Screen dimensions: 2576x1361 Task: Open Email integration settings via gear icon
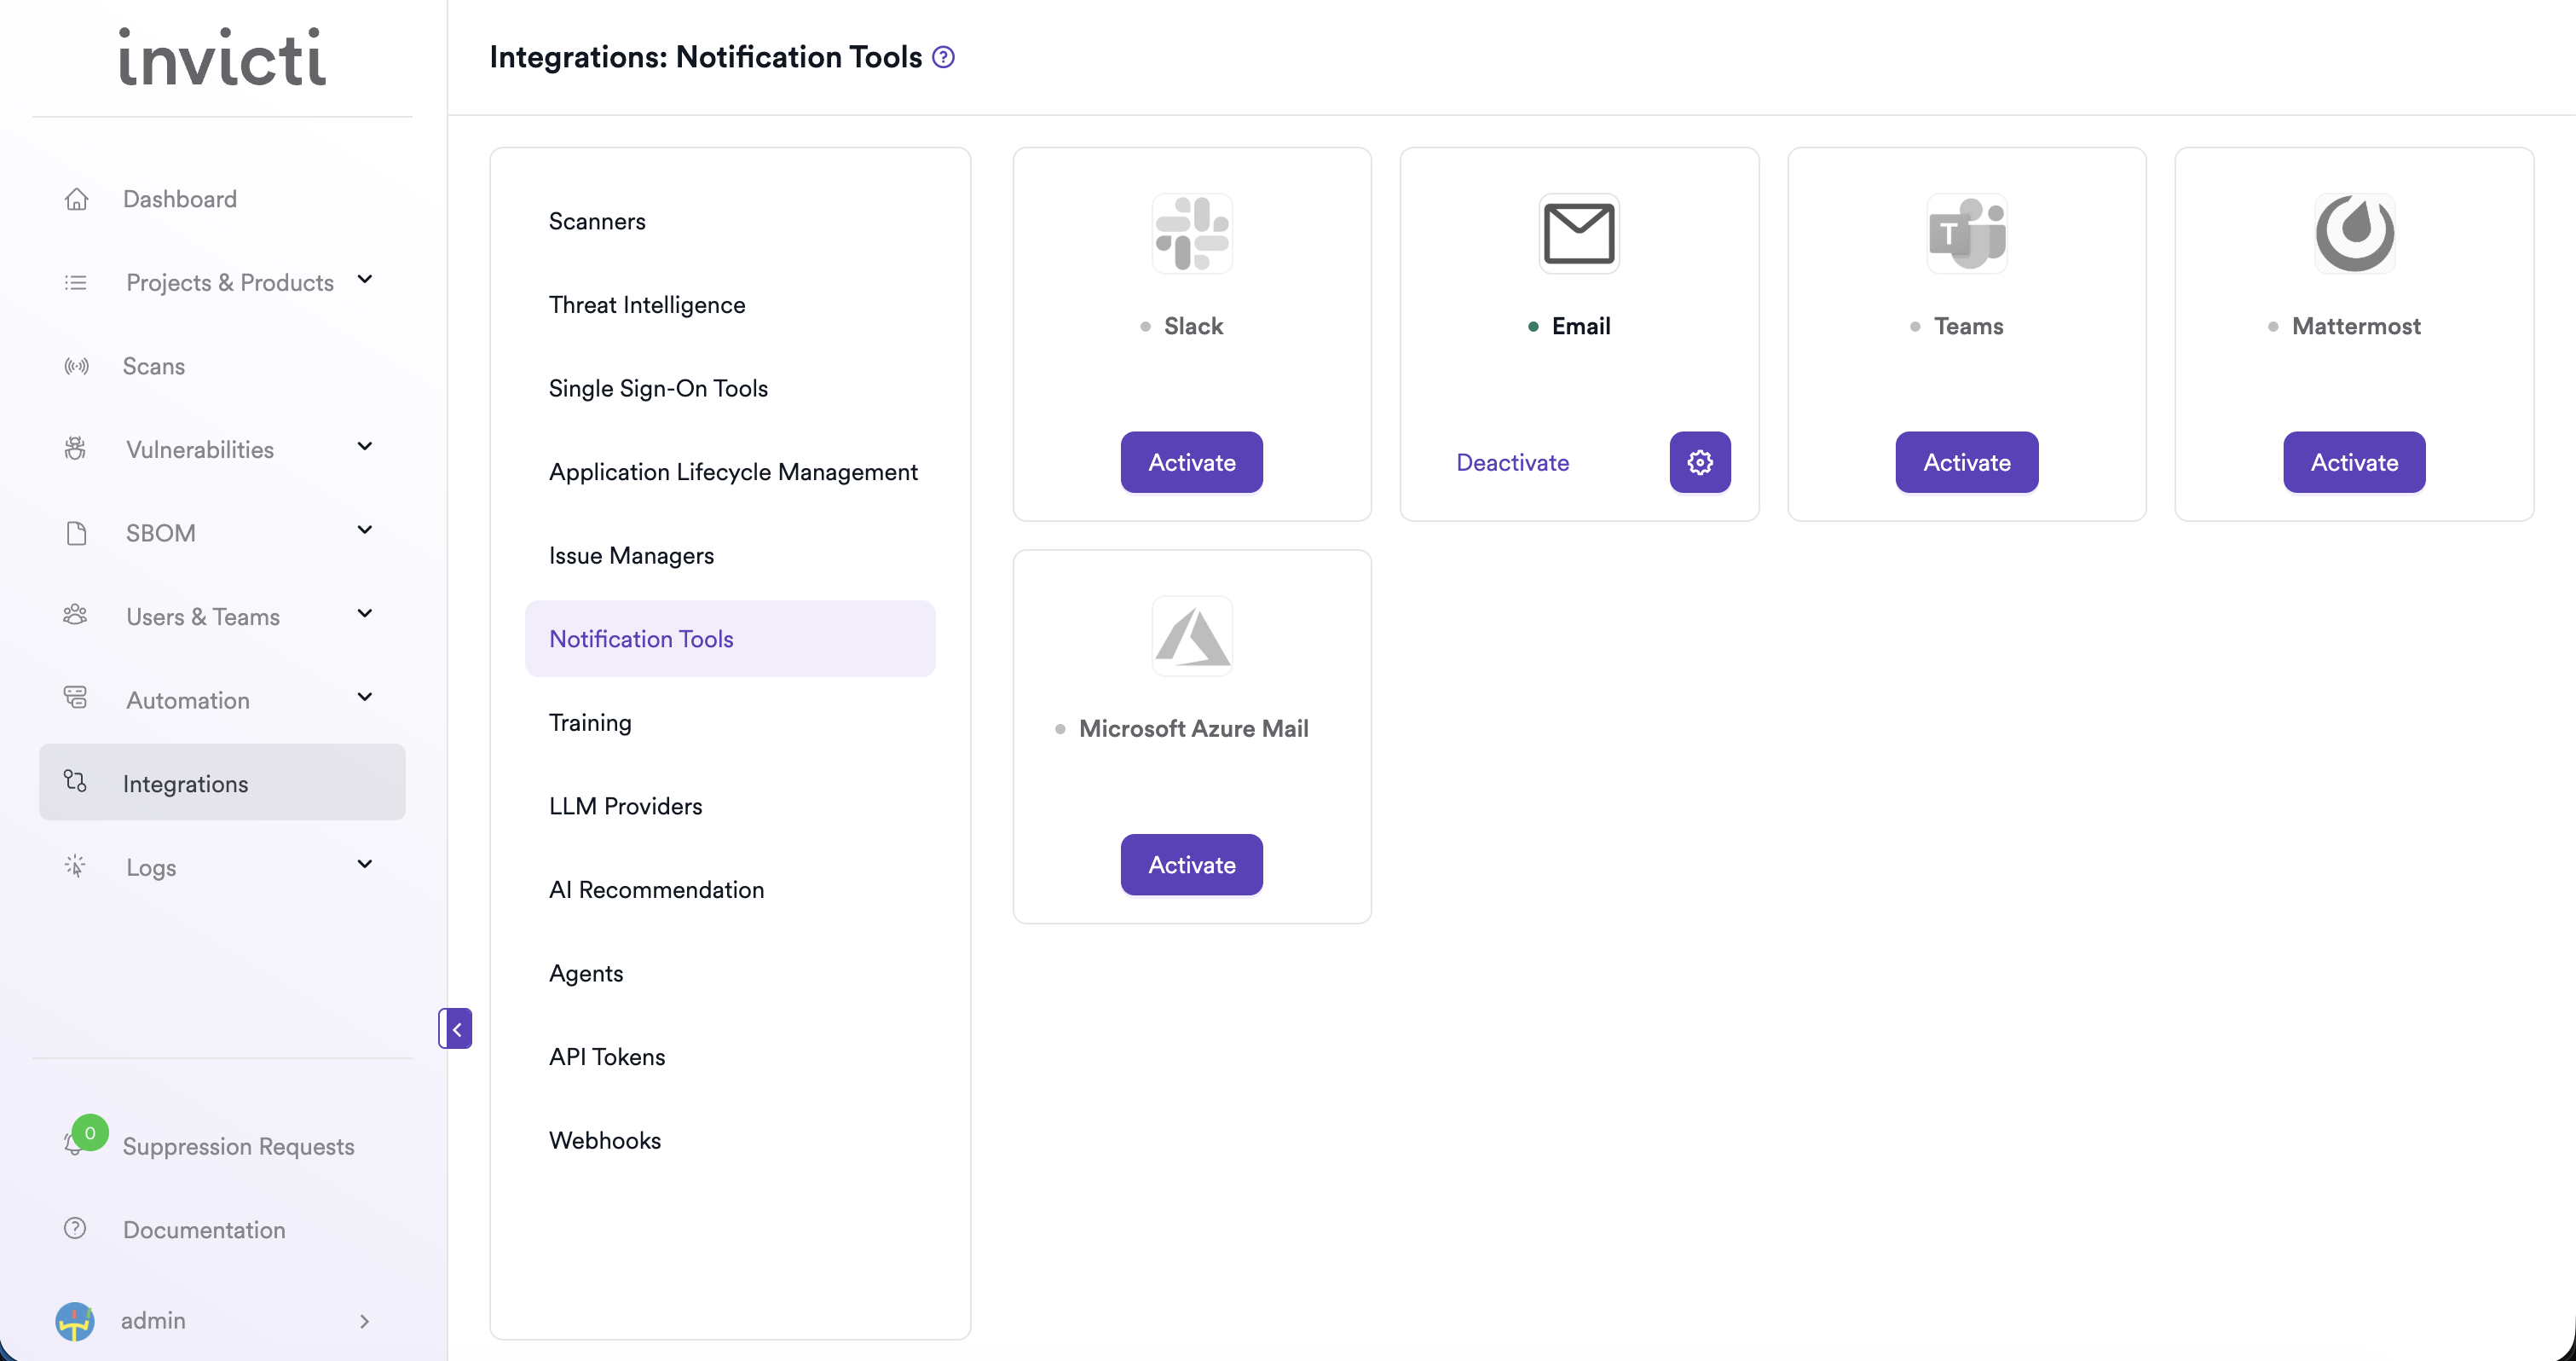1699,461
